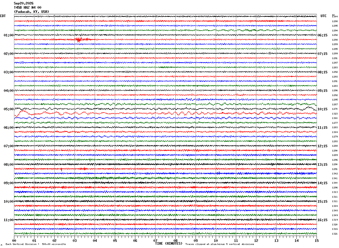Click the 06:15 UTC time label
This screenshot has height=248, width=339.
322,35
